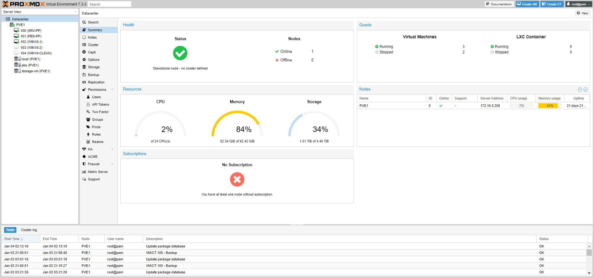Sort tasks by Start Time column
594x278 pixels.
coord(21,239)
